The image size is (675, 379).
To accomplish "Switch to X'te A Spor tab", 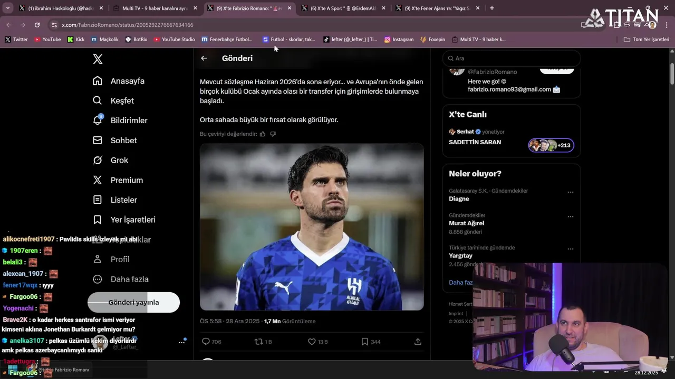I will pos(343,8).
